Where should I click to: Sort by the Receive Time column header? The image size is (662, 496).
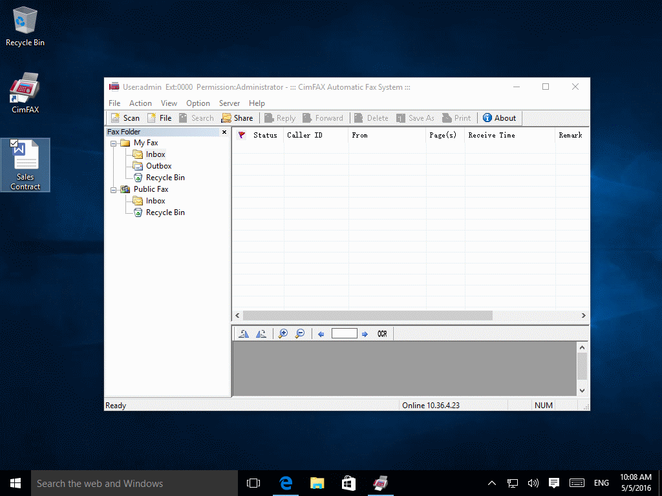[x=510, y=135]
